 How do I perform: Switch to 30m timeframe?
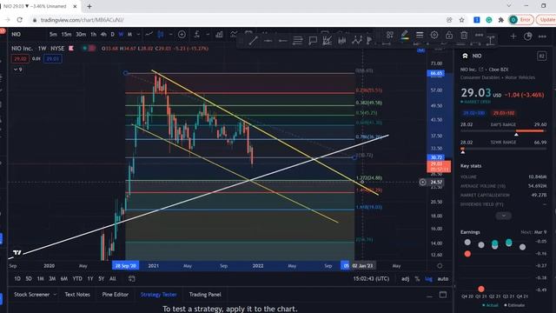(81, 35)
